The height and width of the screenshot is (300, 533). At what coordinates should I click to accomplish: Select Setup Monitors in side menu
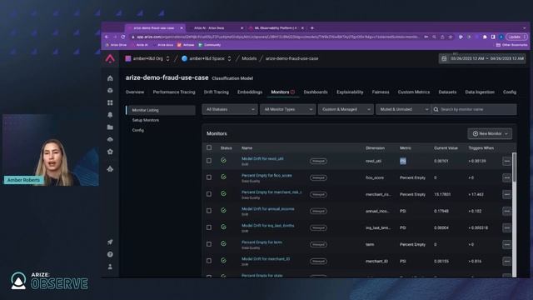coord(146,120)
